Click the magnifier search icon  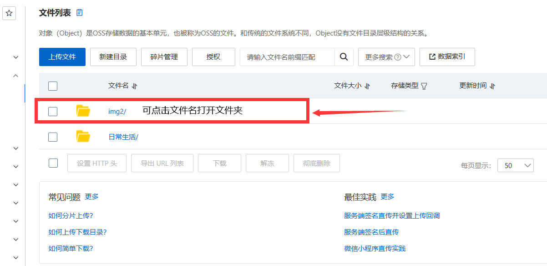click(344, 57)
